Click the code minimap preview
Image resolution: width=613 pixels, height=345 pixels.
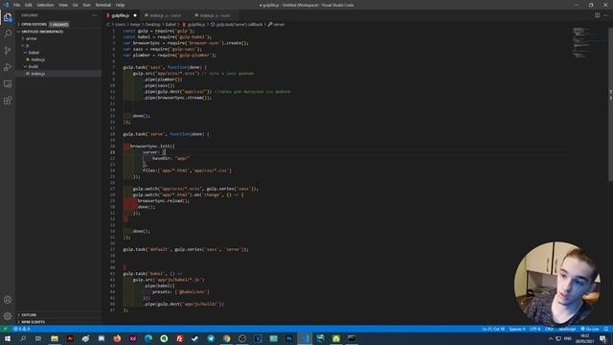click(584, 42)
